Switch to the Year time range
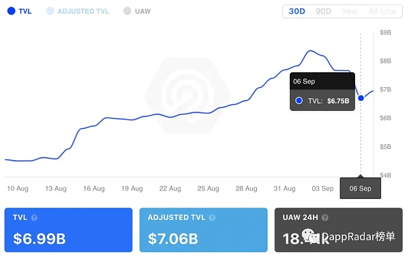This screenshot has height=256, width=409. pos(350,11)
